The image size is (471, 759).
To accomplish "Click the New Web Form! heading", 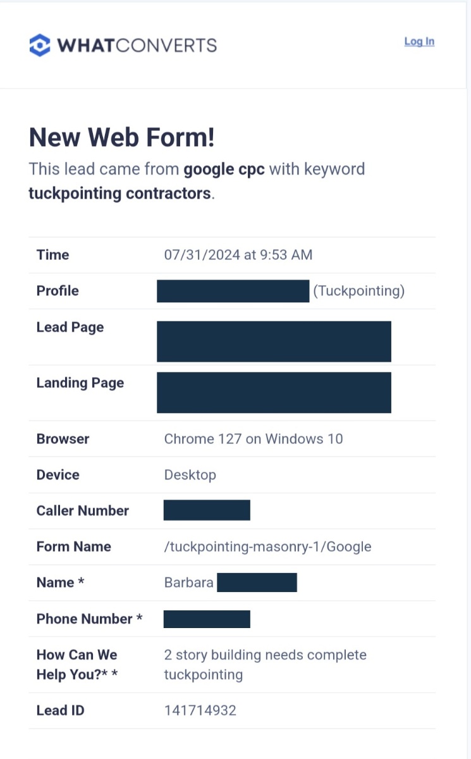I will coord(122,137).
